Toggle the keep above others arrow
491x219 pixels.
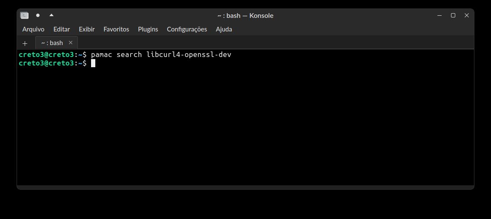click(x=51, y=15)
